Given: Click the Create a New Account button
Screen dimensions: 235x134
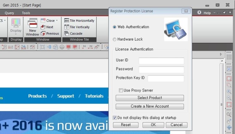Looking at the screenshot, I should [150, 106].
